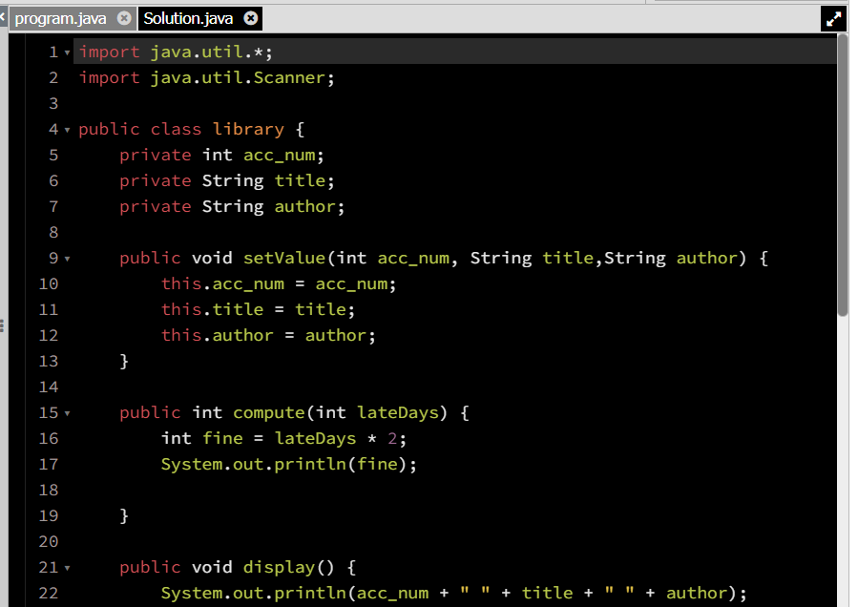
Task: Click the class name 'library'
Action: (x=248, y=129)
